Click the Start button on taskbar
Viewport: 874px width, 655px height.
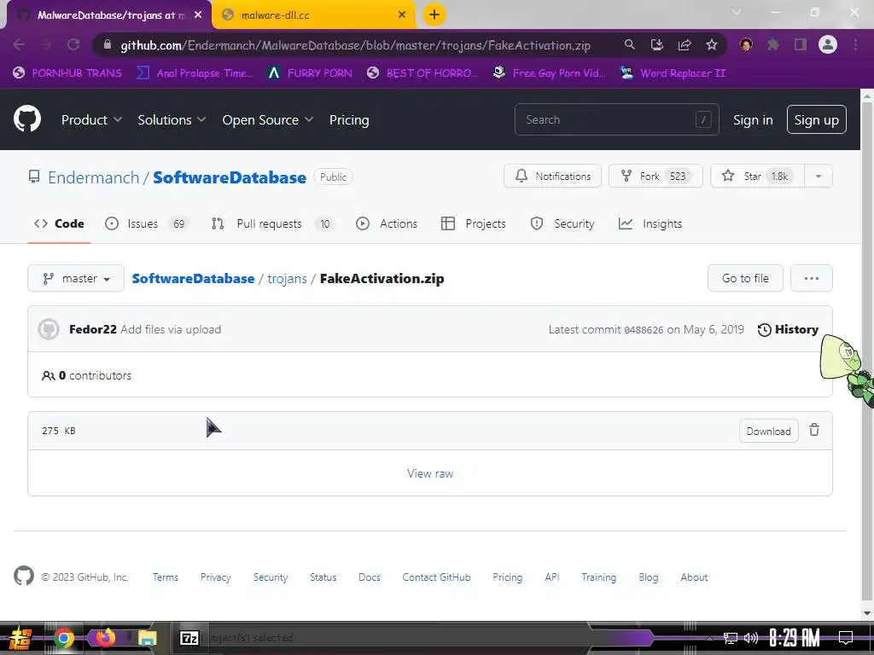coord(20,638)
